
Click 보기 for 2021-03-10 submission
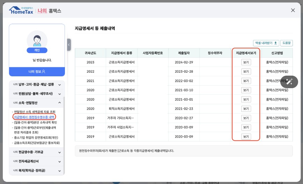click(x=246, y=90)
